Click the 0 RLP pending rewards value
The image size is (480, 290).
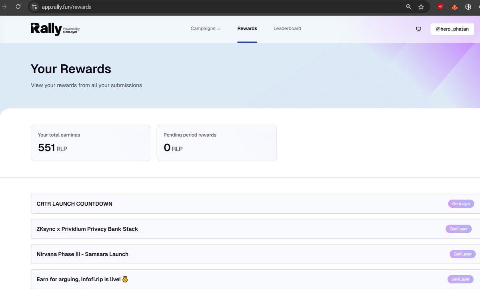coord(173,148)
